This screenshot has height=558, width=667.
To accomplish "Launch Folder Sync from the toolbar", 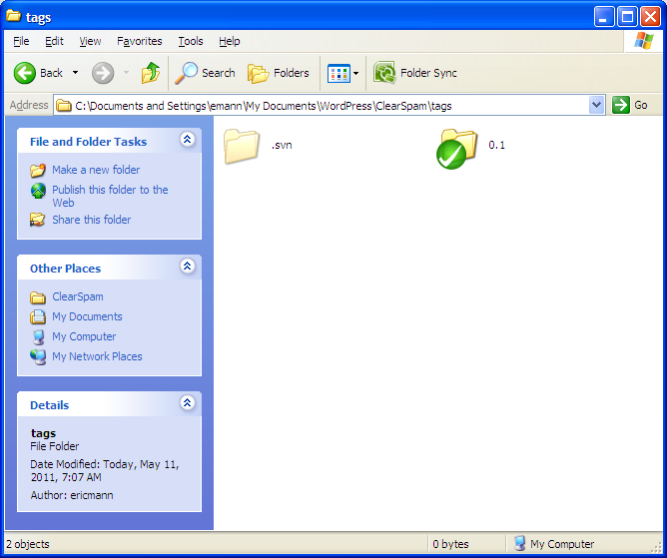I will pyautogui.click(x=415, y=73).
